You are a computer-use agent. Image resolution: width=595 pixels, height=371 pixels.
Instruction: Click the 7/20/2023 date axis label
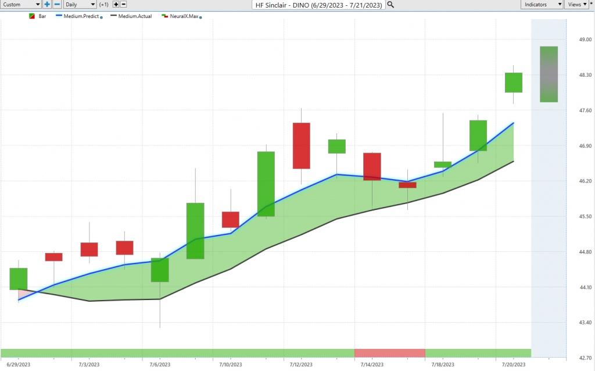coord(514,365)
